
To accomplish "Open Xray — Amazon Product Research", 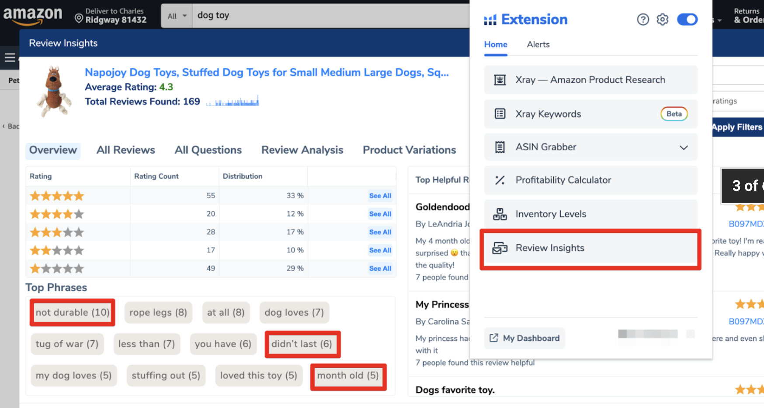I will click(x=590, y=80).
